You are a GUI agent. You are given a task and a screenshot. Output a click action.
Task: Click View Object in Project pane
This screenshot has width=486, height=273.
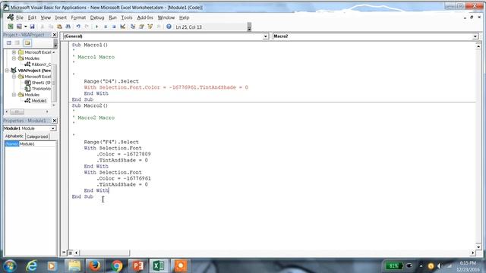[x=17, y=42]
